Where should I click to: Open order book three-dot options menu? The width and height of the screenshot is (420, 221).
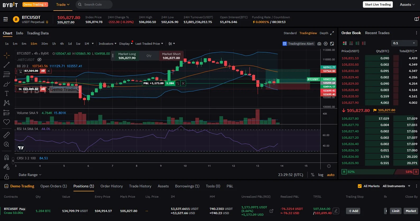(x=416, y=33)
